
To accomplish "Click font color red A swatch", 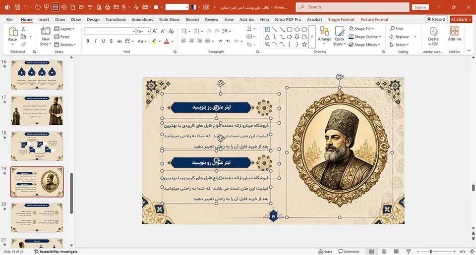I will point(167,41).
